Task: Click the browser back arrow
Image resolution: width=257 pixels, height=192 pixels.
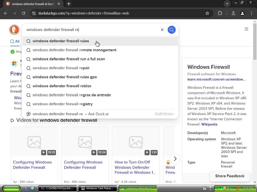Action: [6, 13]
